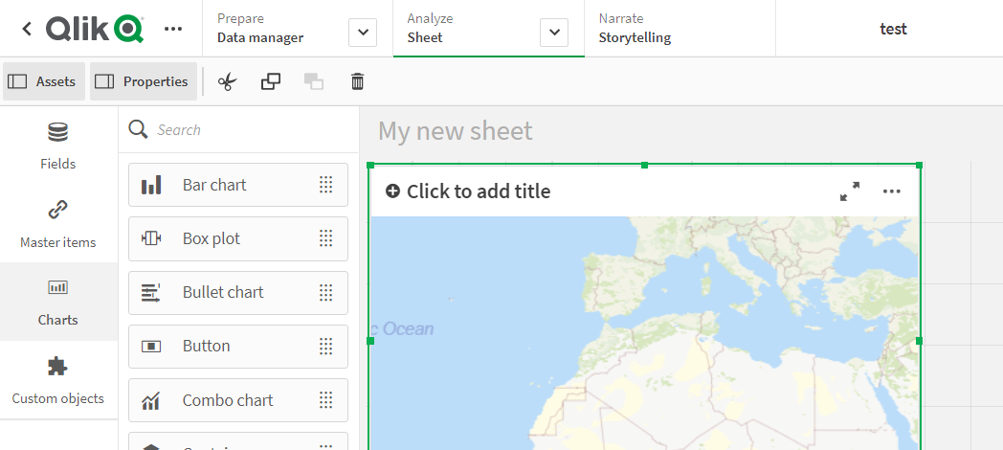
Task: Expand the map to full screen
Action: point(850,191)
